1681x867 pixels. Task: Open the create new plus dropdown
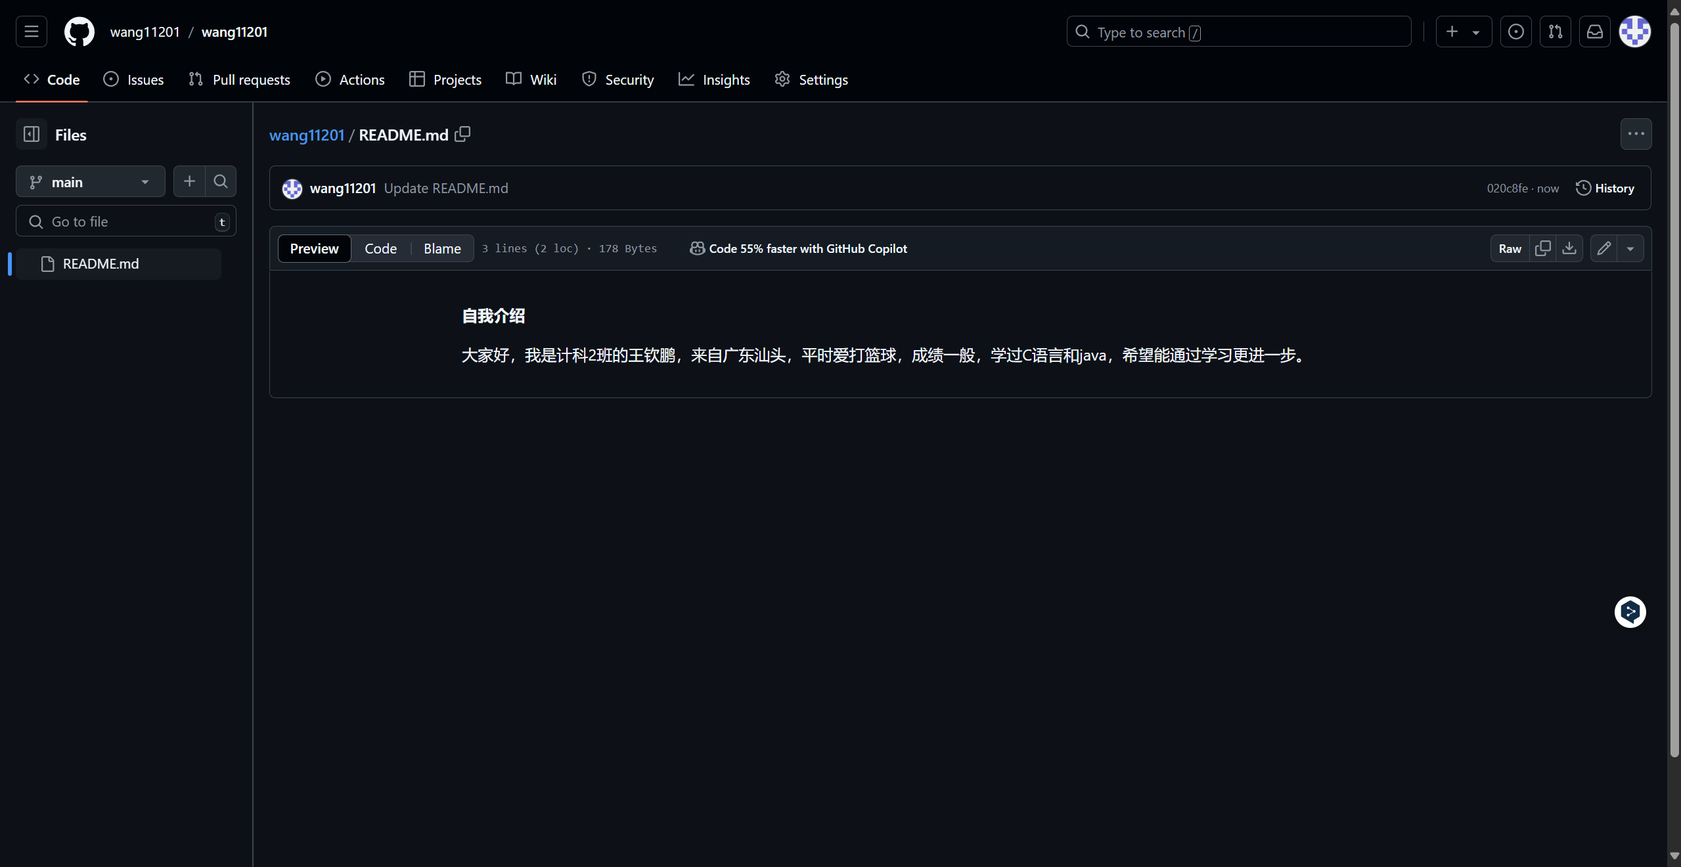1464,32
